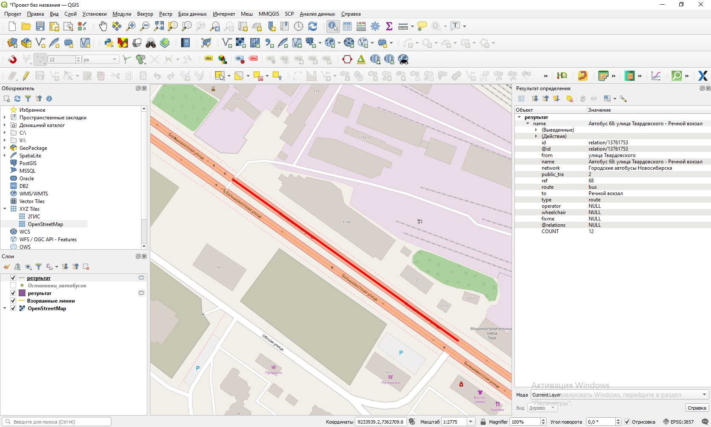This screenshot has height=427, width=711.
Task: Click the Identify Features tool
Action: tap(333, 26)
